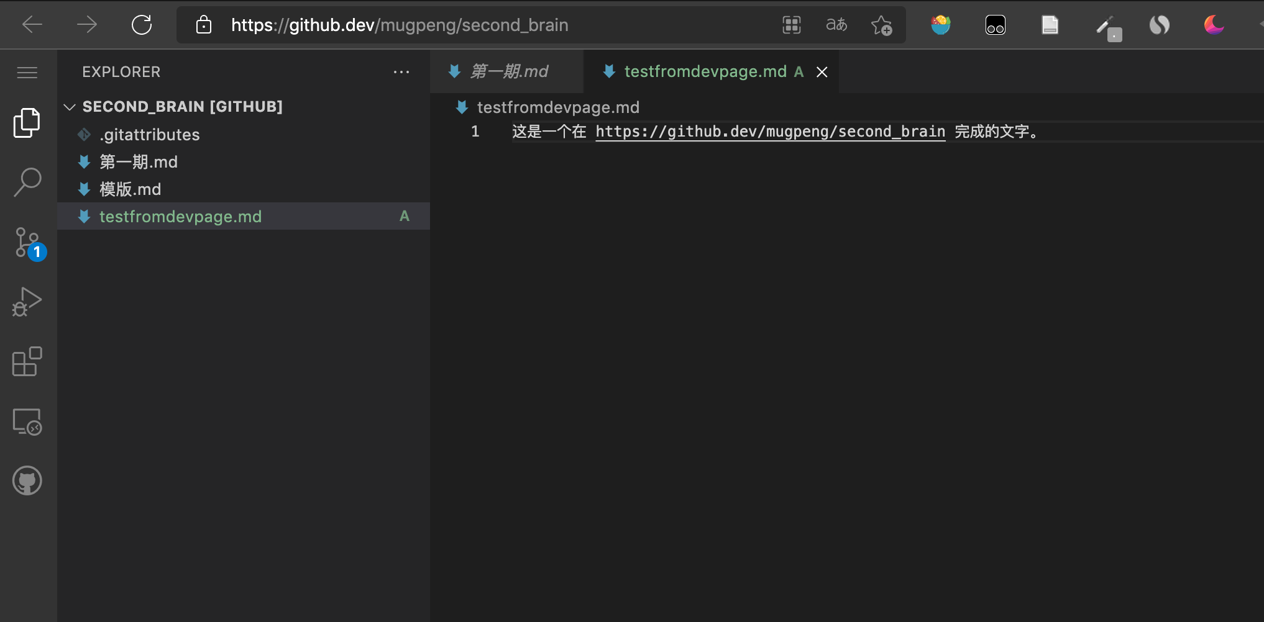Click the browser forward arrow
Image resolution: width=1264 pixels, height=622 pixels.
click(x=87, y=25)
